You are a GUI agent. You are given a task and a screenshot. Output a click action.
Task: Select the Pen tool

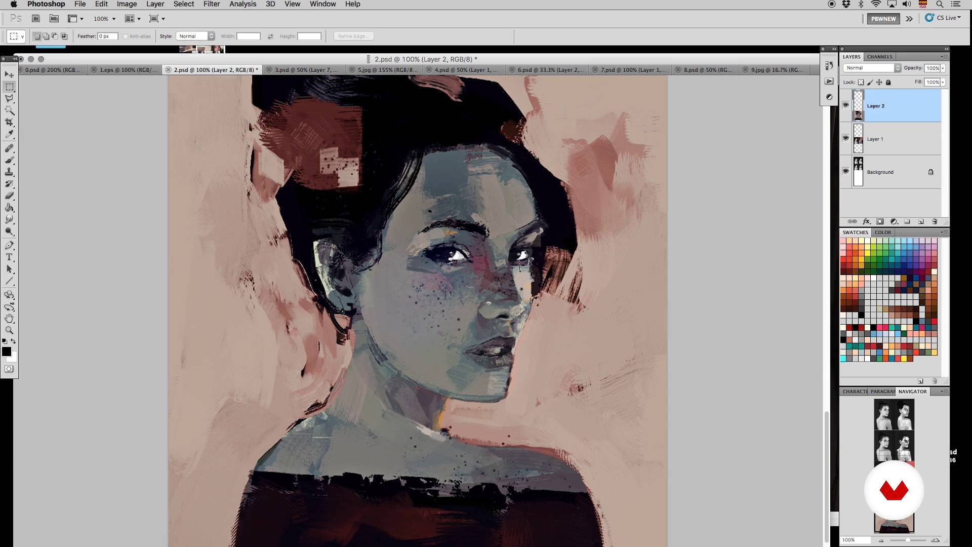point(9,245)
